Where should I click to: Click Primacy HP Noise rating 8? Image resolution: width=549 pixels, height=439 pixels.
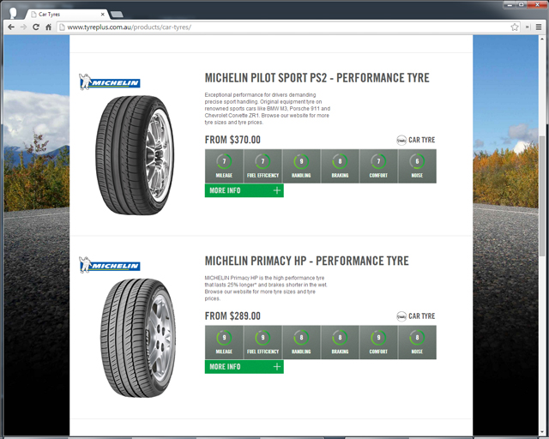tap(417, 342)
